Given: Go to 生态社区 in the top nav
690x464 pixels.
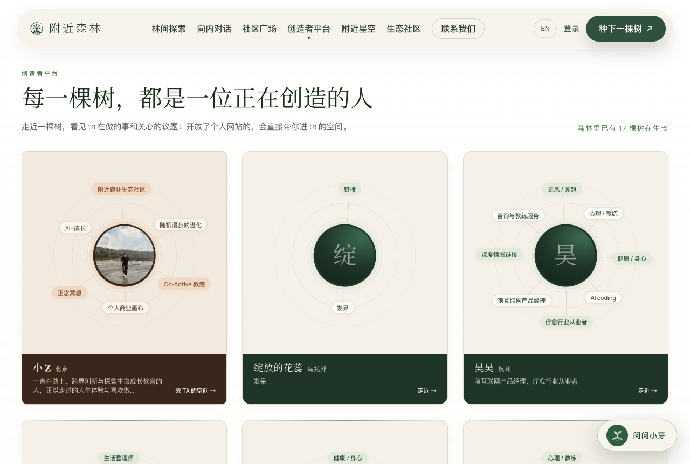Looking at the screenshot, I should click(x=404, y=29).
